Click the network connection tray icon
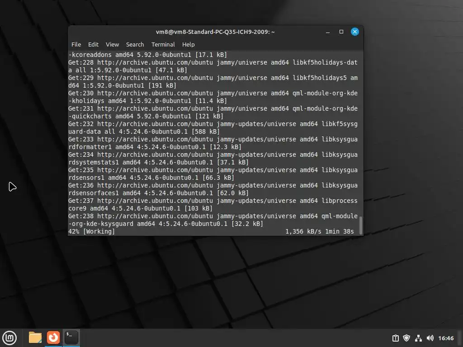Viewport: 463px width, 347px height. point(418,338)
